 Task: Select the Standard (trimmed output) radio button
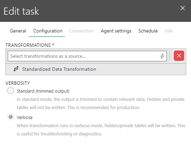click(11, 91)
